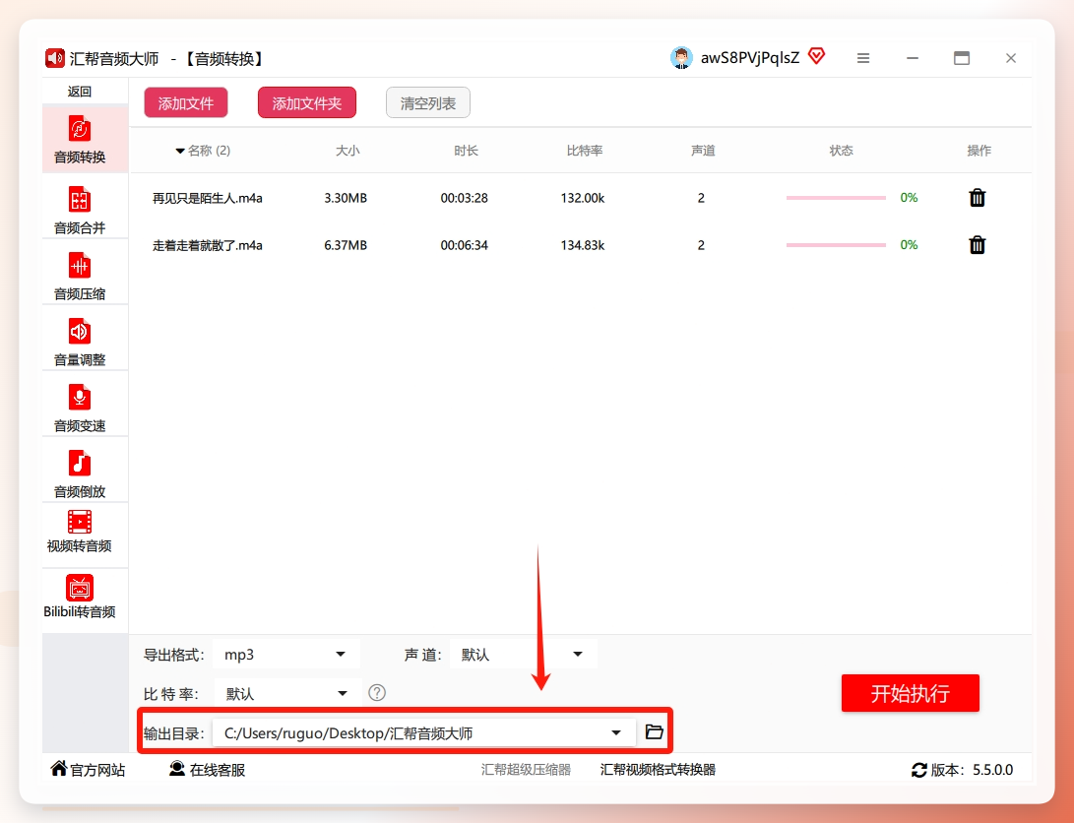Click the 返回 back tab
This screenshot has height=823, width=1074.
click(x=80, y=92)
